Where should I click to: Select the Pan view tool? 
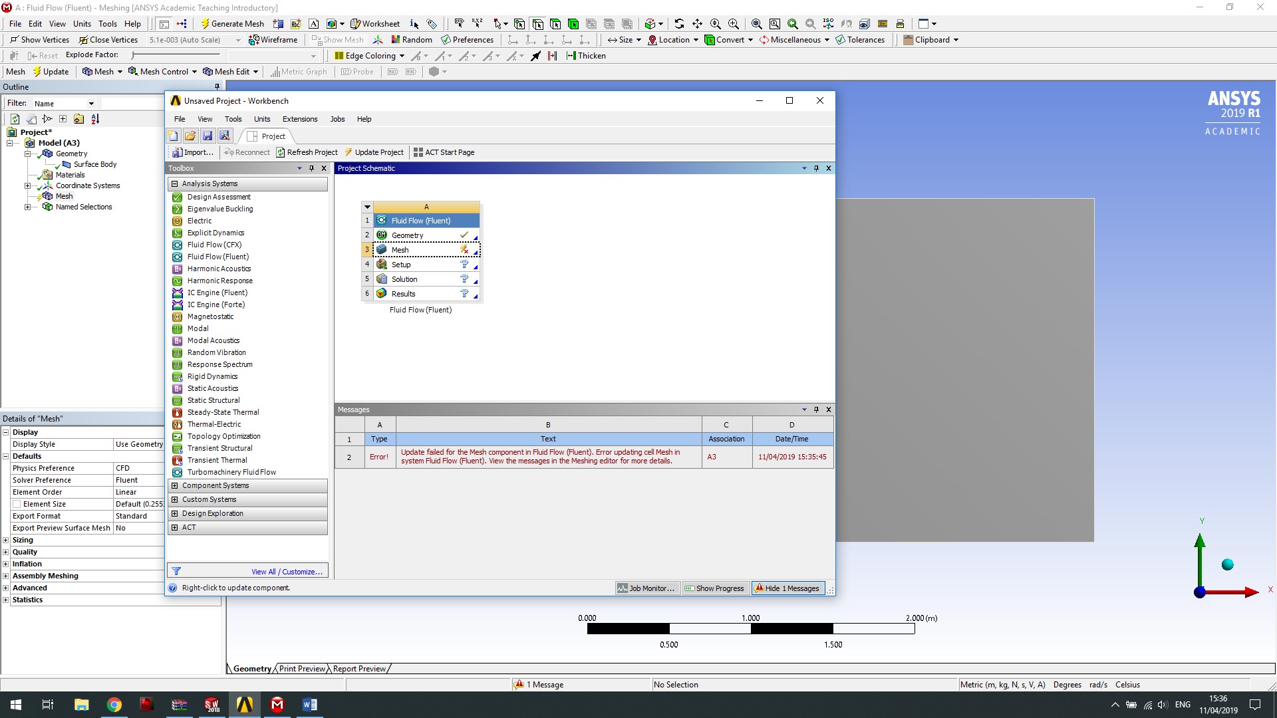(697, 23)
